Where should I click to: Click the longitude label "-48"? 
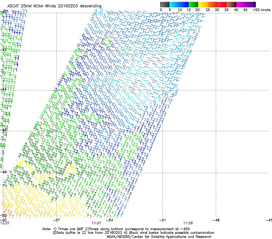216,220
